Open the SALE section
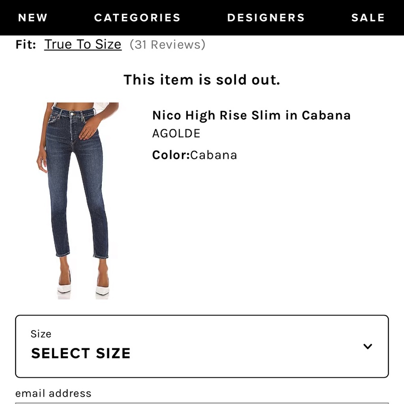This screenshot has width=404, height=404. point(368,17)
